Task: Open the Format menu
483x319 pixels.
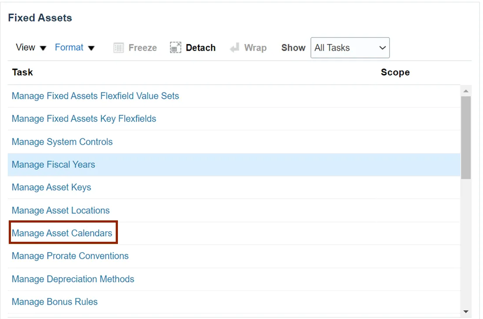Action: click(x=69, y=48)
